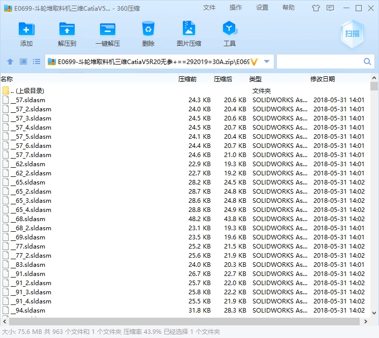Open the 工具 (Tools) icon
379x338 pixels.
click(230, 29)
